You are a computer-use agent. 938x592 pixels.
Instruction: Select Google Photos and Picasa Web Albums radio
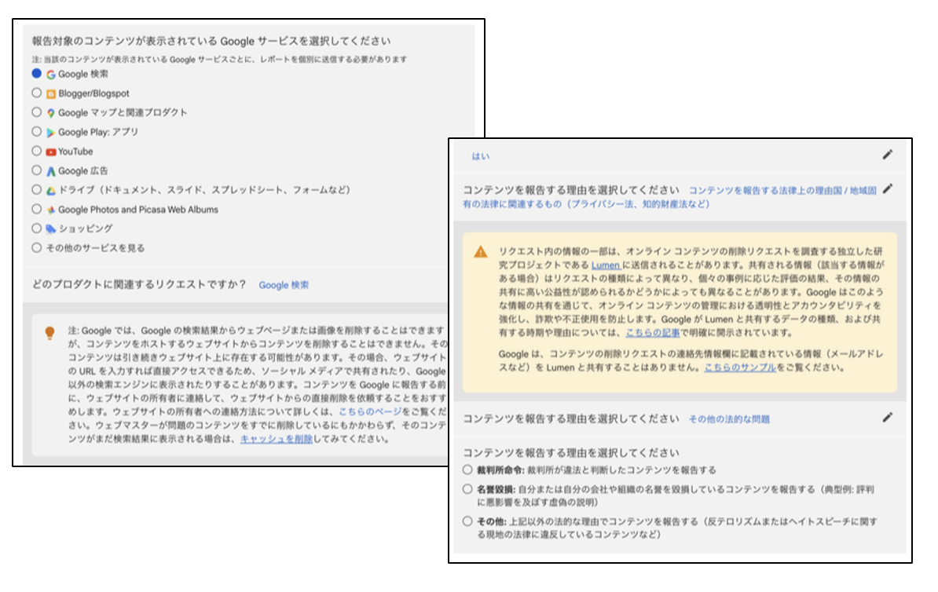coord(36,209)
